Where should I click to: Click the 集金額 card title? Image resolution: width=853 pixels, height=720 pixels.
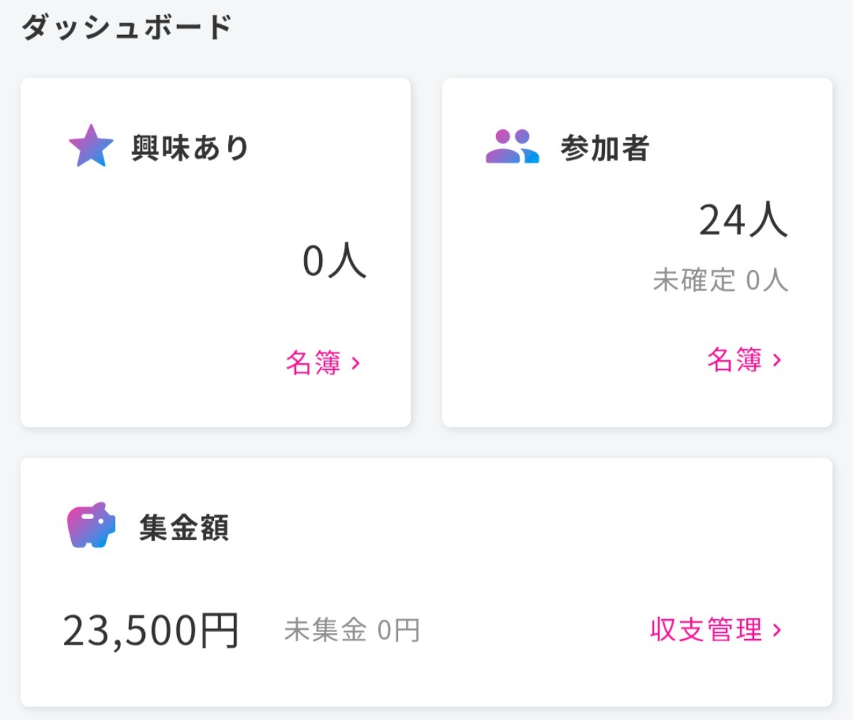(184, 527)
